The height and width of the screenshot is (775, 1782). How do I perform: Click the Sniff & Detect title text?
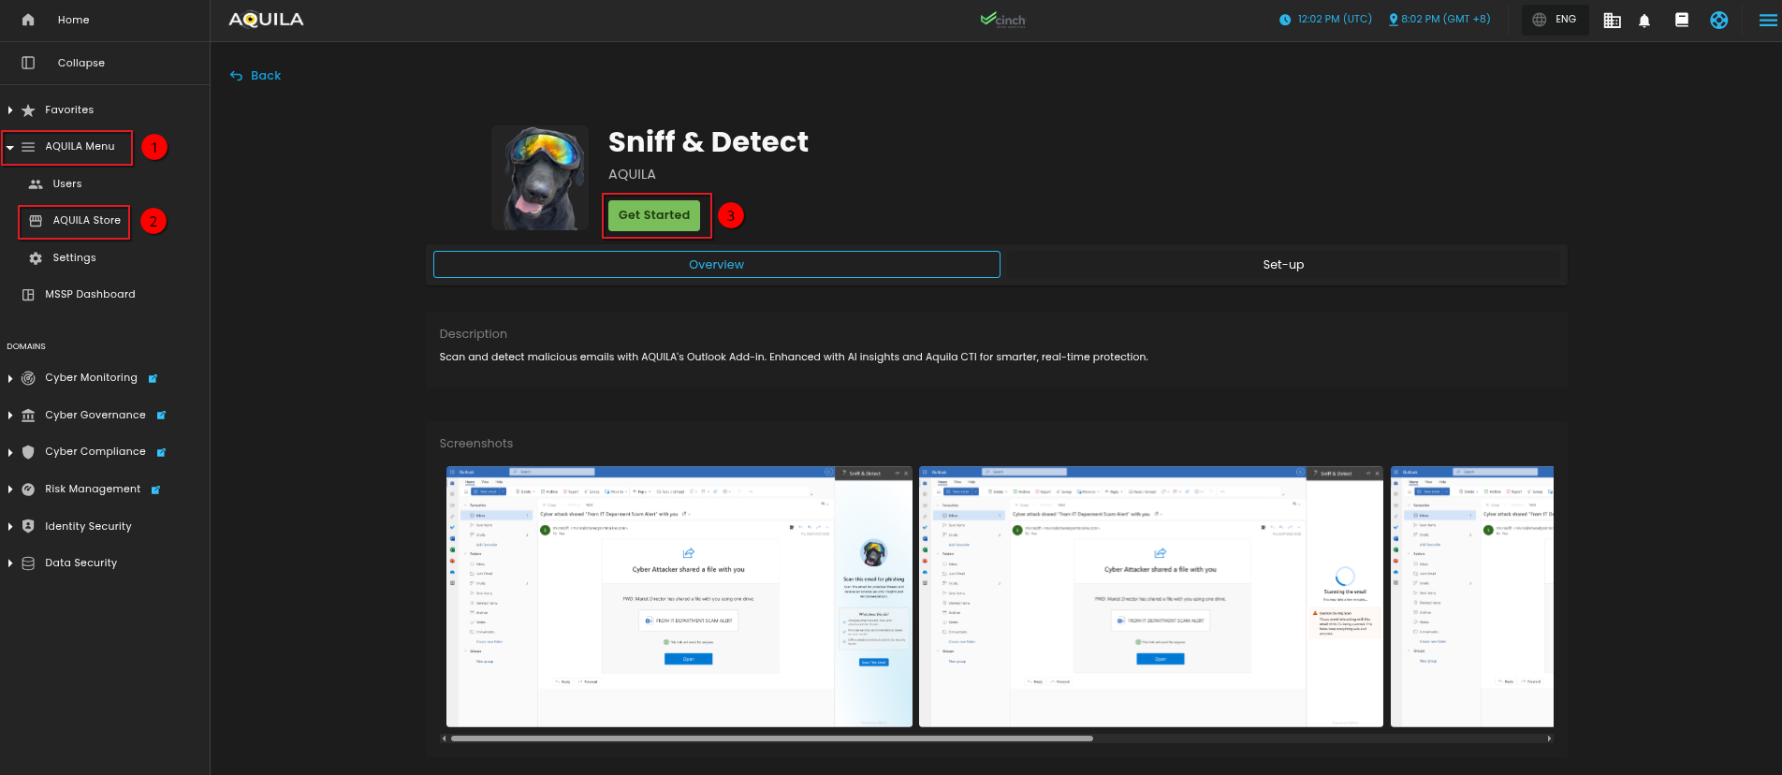click(x=708, y=142)
